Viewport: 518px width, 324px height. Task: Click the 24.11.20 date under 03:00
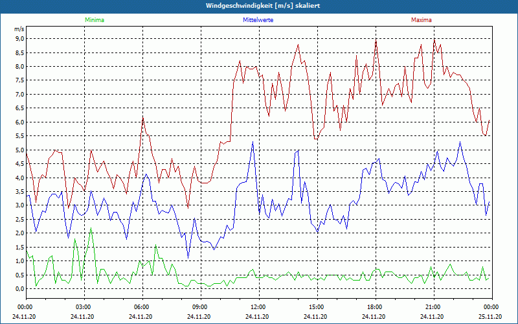(x=82, y=316)
